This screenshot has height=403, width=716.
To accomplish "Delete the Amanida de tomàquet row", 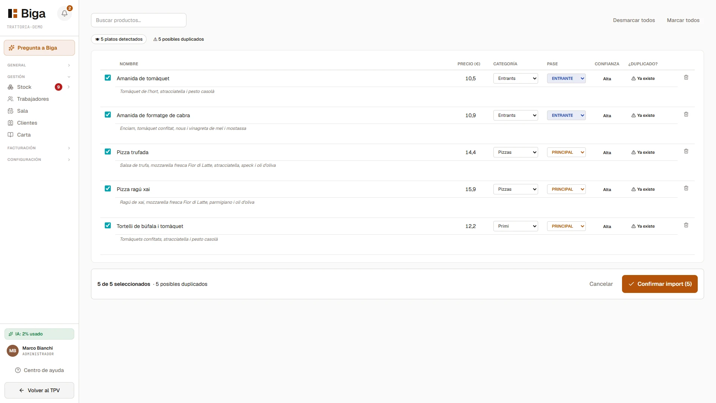I will [686, 78].
